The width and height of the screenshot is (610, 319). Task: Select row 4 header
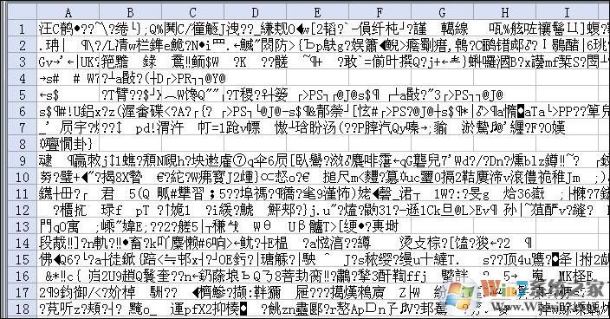(23, 78)
